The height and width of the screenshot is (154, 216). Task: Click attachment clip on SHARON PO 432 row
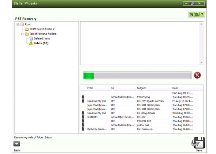coord(83,117)
